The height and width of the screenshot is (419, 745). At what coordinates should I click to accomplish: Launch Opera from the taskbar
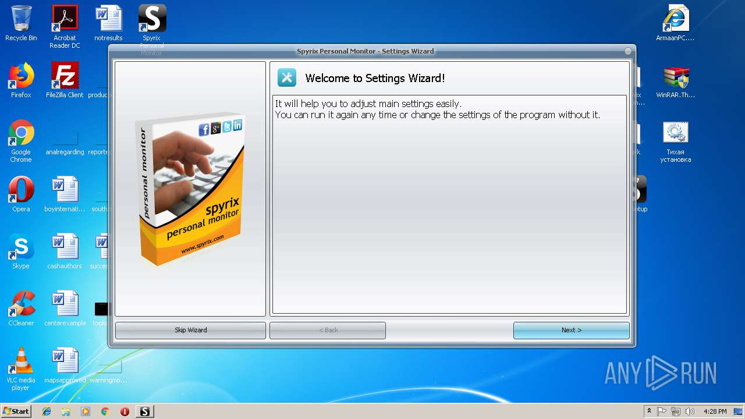[125, 411]
